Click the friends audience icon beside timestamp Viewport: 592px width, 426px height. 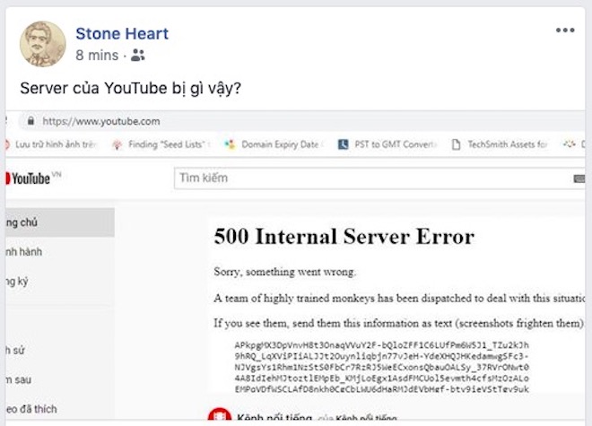(137, 56)
